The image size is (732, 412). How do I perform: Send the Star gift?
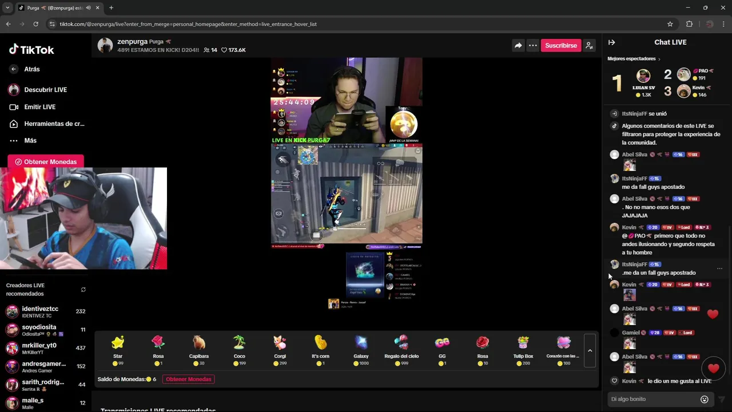tap(118, 350)
